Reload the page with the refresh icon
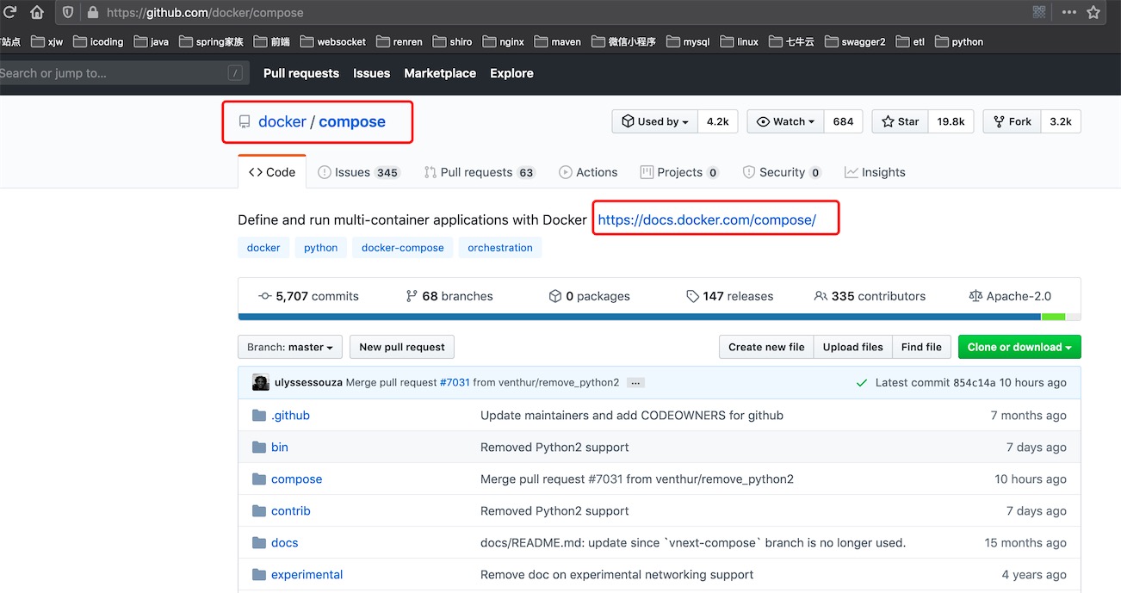This screenshot has height=593, width=1121. tap(9, 12)
